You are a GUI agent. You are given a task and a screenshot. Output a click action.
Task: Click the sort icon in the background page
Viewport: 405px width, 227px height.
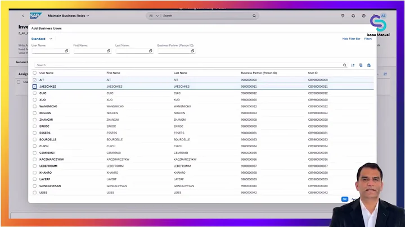385,74
